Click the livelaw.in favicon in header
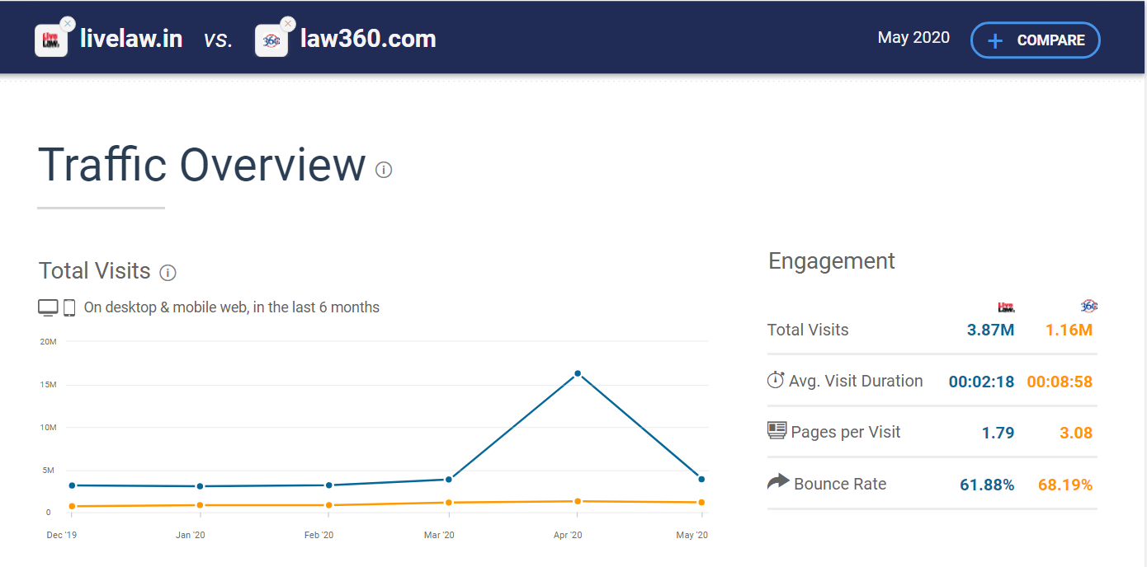Screen dimensions: 1147x567 point(51,40)
